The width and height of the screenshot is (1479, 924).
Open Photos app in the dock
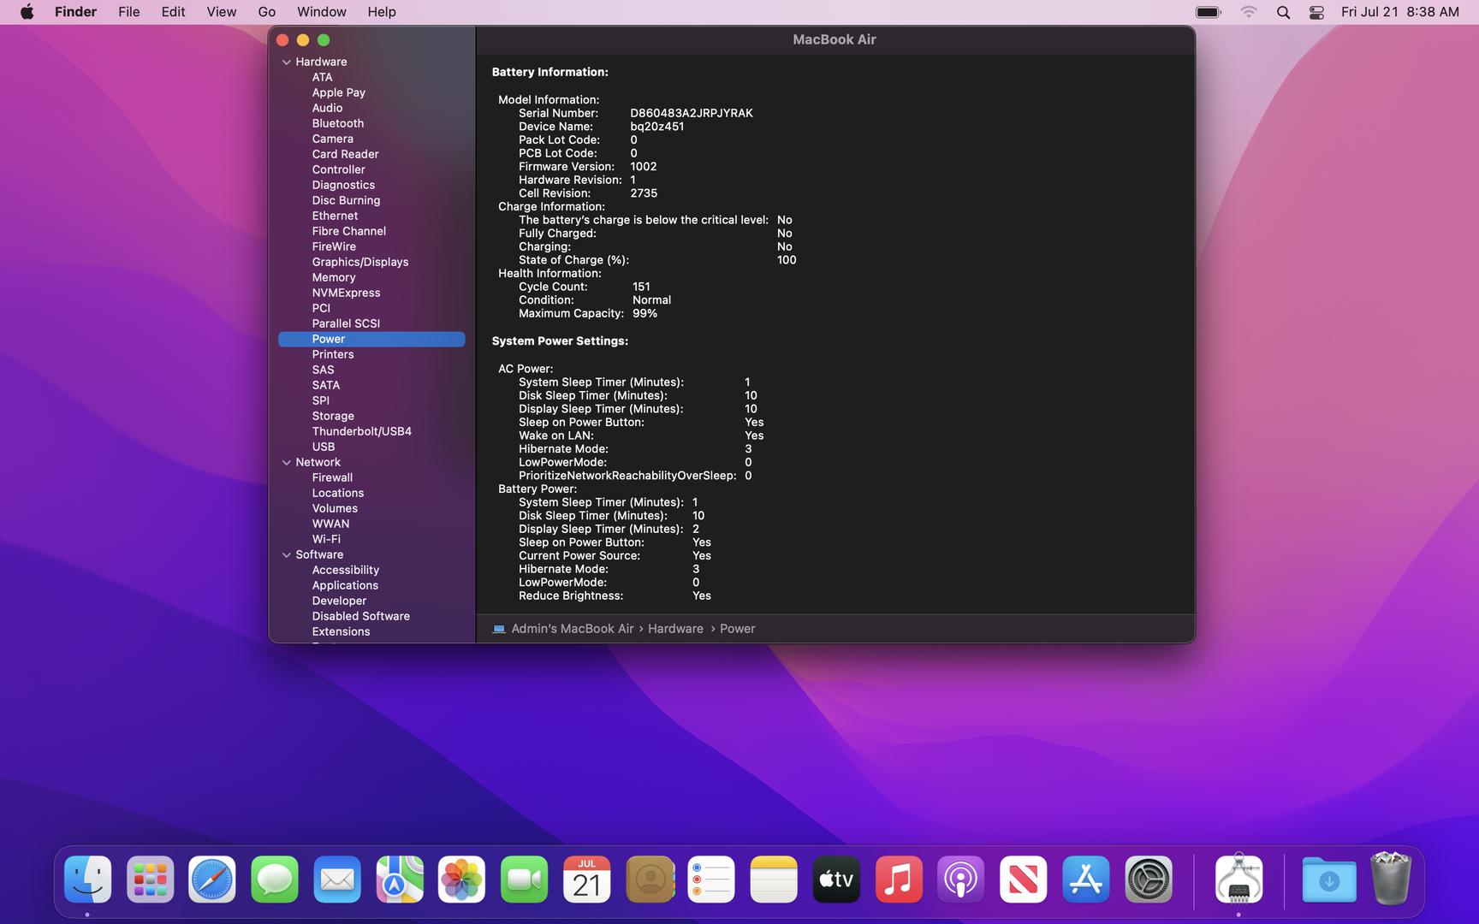pos(462,880)
